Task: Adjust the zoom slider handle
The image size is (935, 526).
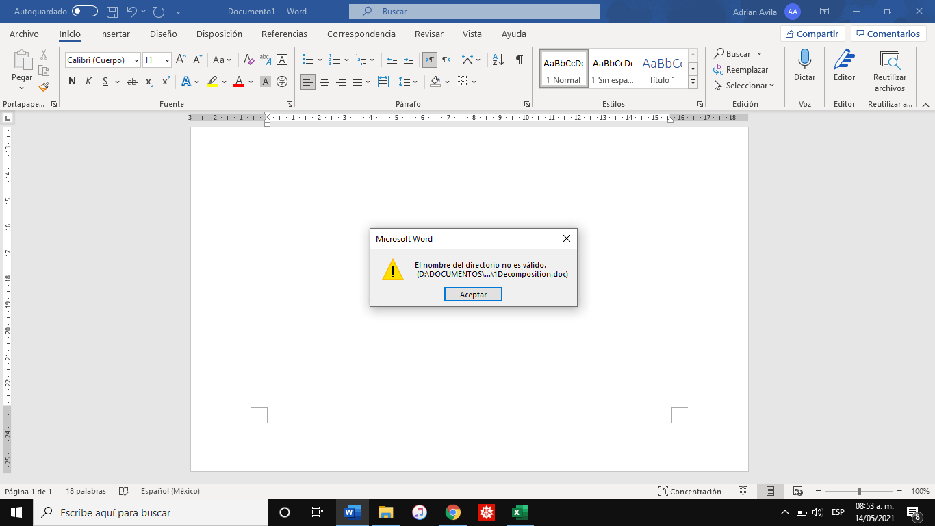Action: (x=859, y=491)
